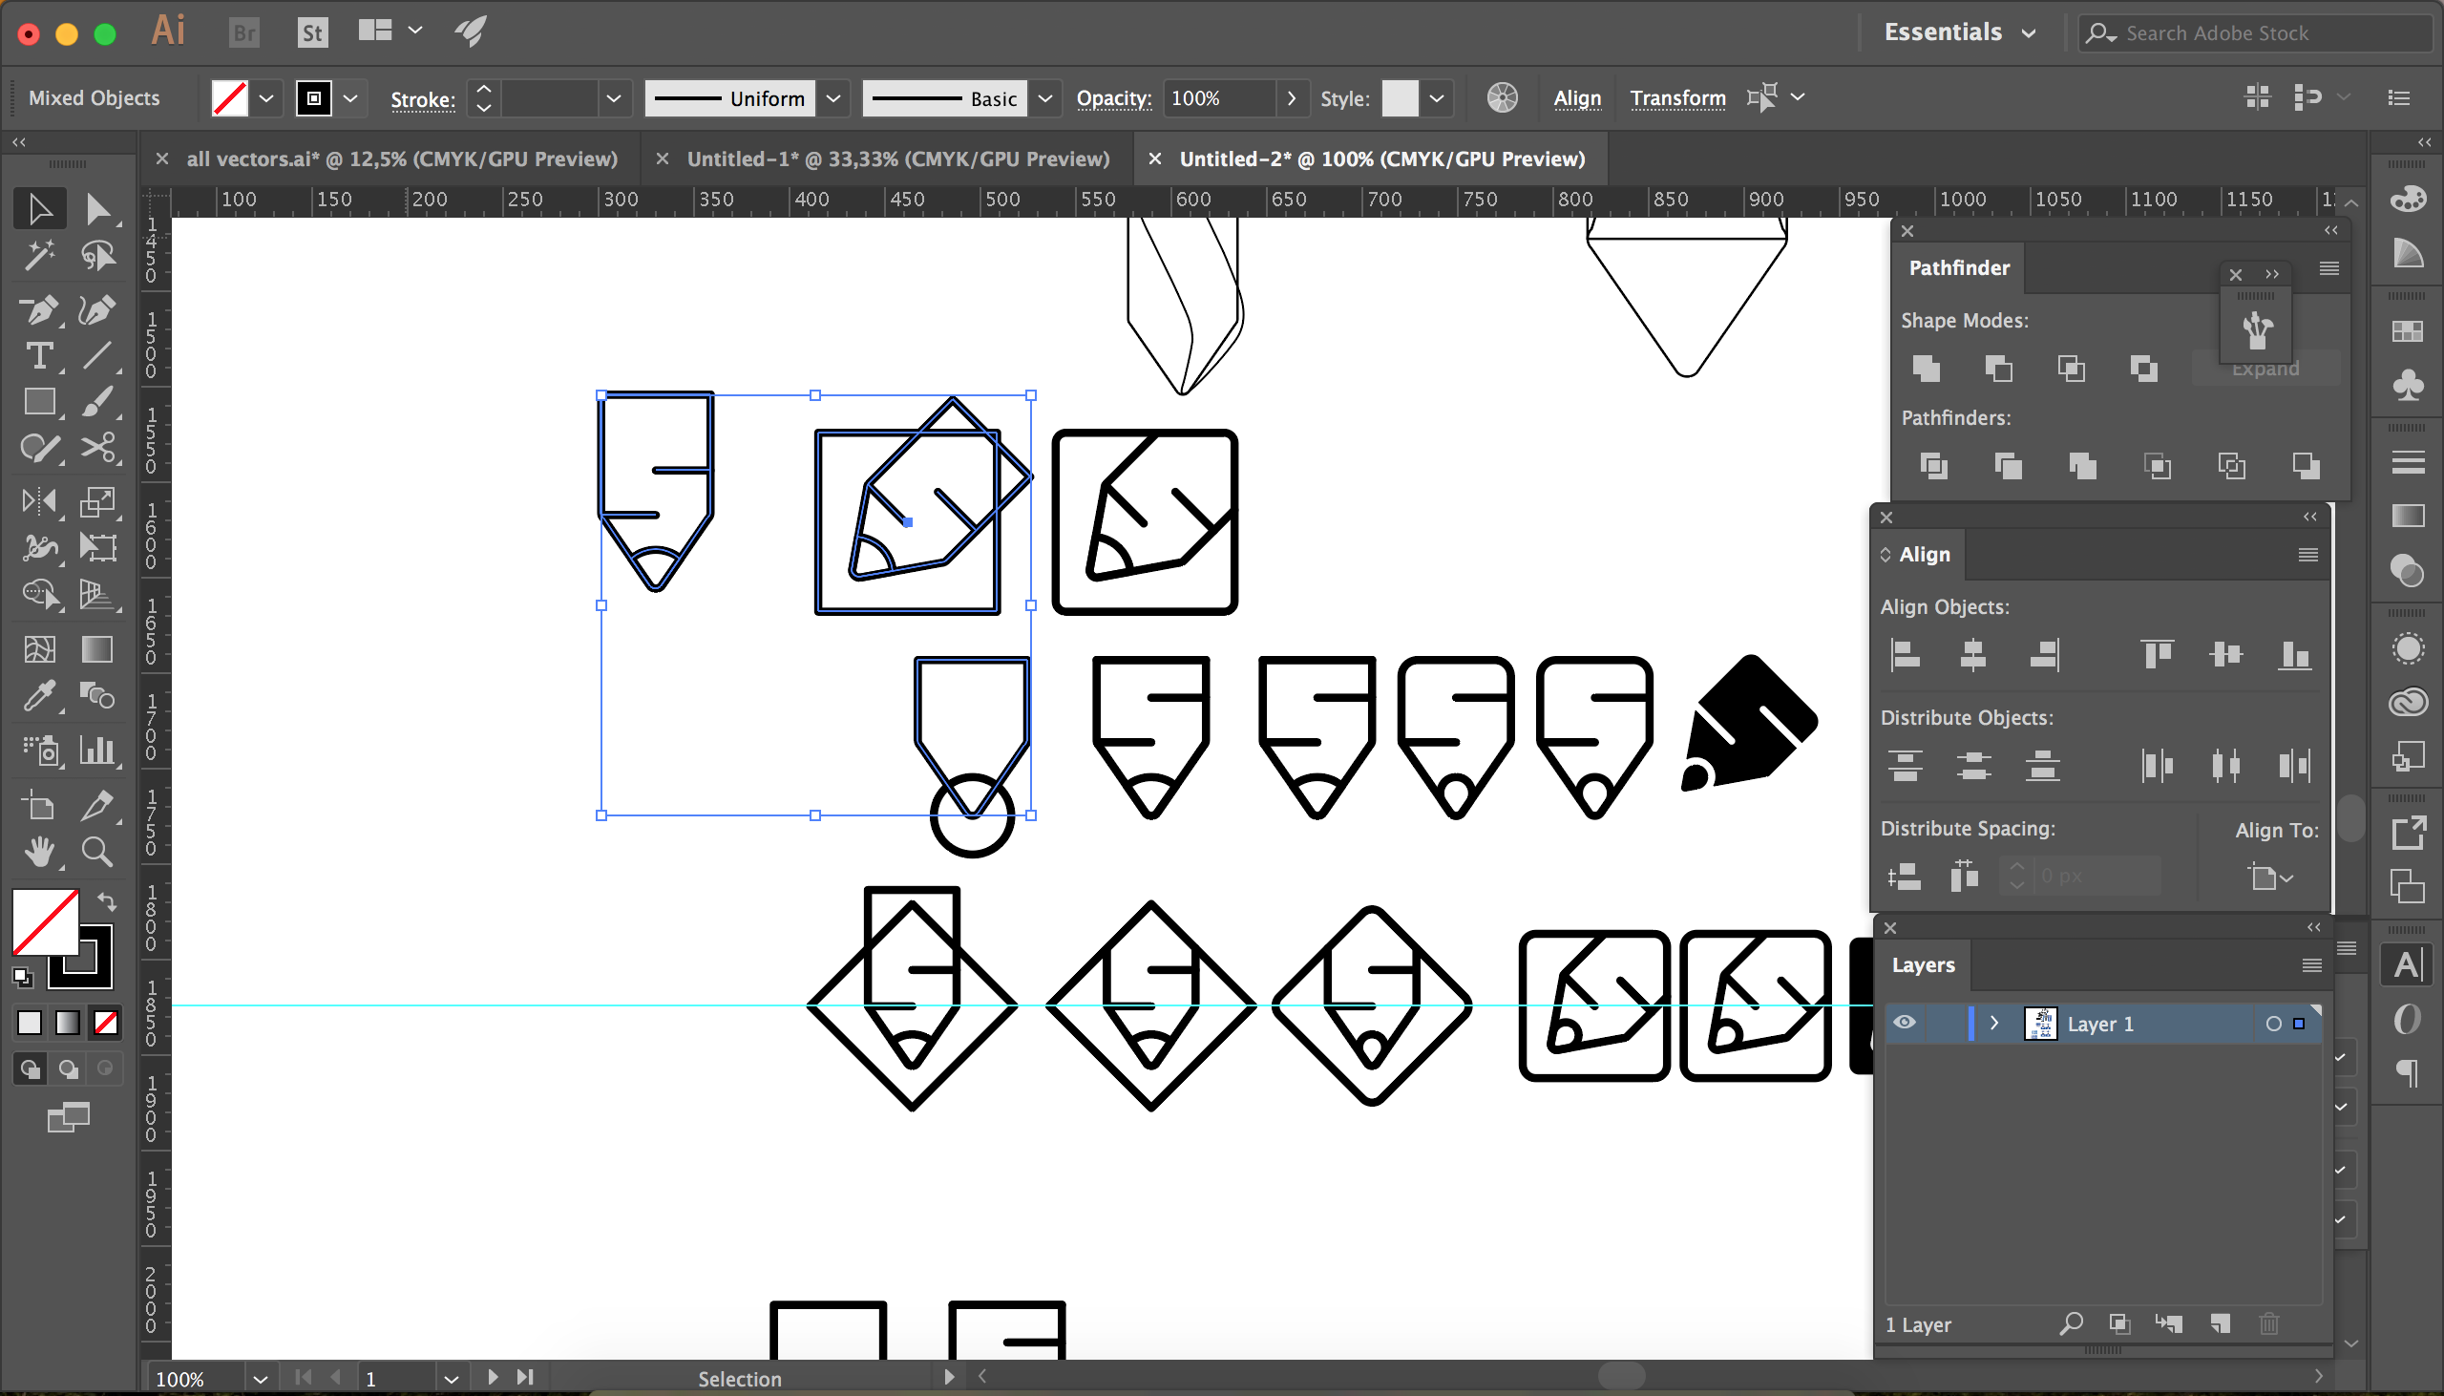Switch to the all vectors.ai tab
The height and width of the screenshot is (1396, 2444).
tap(401, 159)
